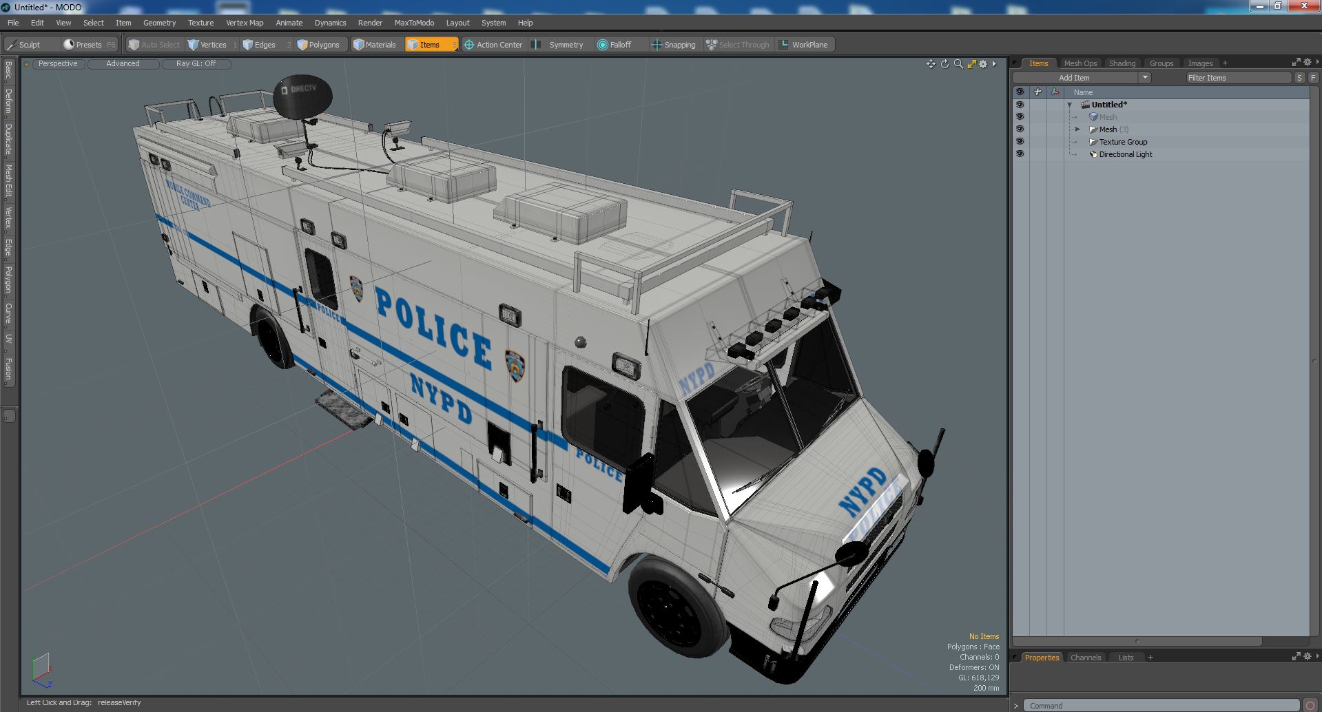Toggle Ray GL Off button
The image size is (1322, 712).
196,63
